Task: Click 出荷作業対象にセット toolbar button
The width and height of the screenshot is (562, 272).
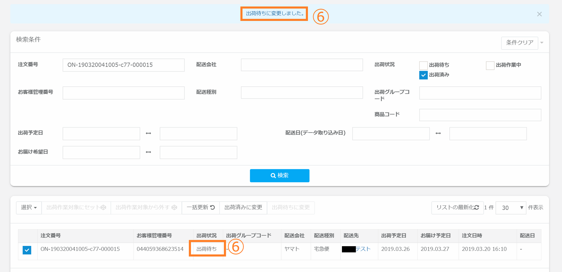Action: 76,208
